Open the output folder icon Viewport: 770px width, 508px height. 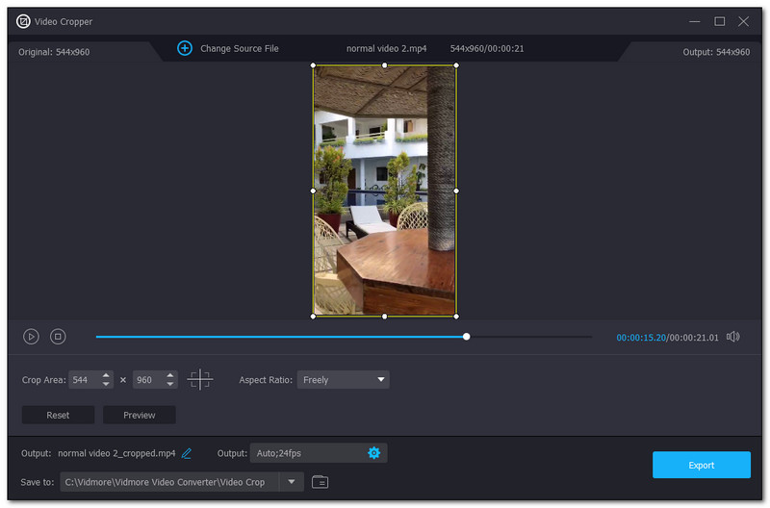(321, 482)
